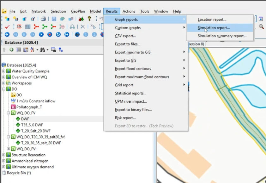This screenshot has height=183, width=266.
Task: Open the Tools menu
Action: pyautogui.click(x=145, y=11)
